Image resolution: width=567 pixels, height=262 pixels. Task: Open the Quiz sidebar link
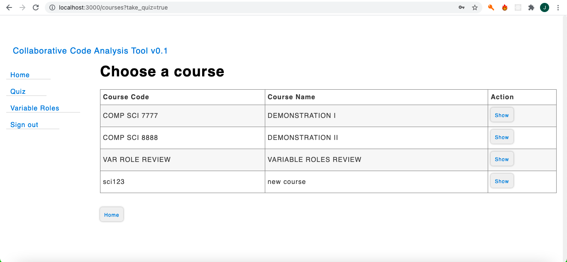[17, 91]
